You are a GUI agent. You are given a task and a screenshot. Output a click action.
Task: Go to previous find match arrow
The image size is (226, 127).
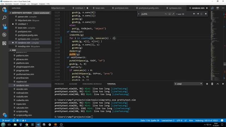pos(194,14)
